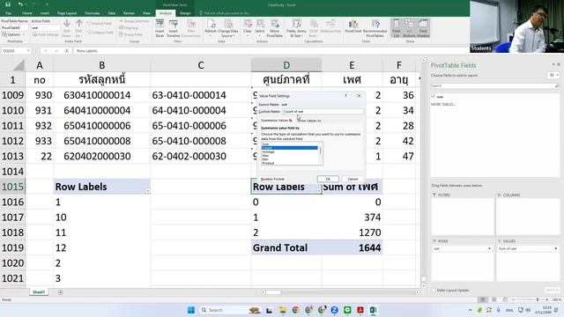Viewport: 564px width, 317px height.
Task: Open the Home ribbon tab
Action: click(x=27, y=13)
